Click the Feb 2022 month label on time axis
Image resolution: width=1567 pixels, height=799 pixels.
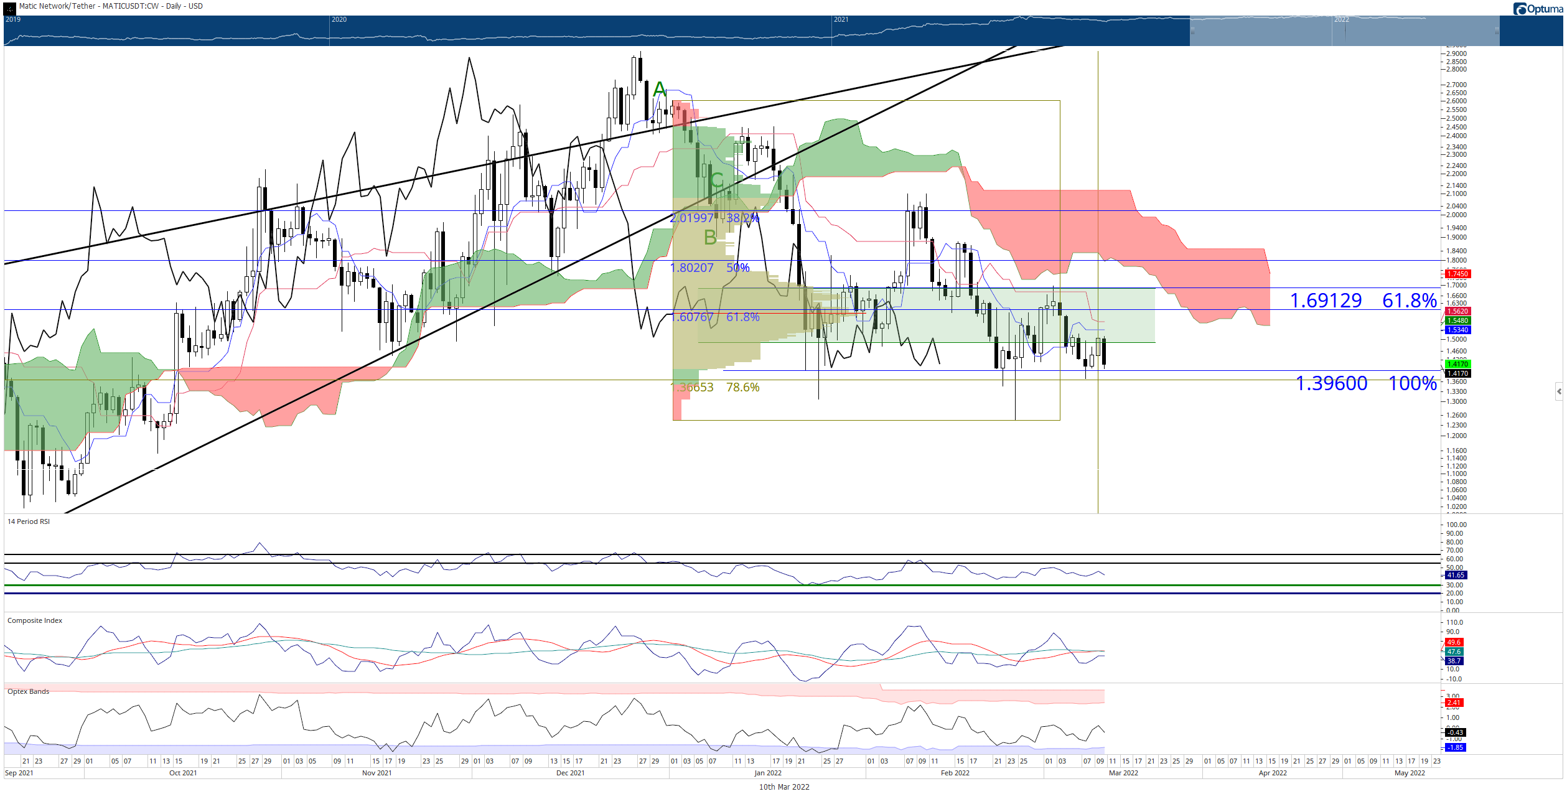[x=955, y=773]
